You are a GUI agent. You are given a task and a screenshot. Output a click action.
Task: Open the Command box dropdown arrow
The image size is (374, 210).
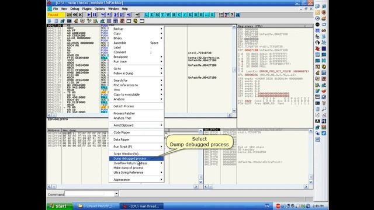click(x=116, y=194)
